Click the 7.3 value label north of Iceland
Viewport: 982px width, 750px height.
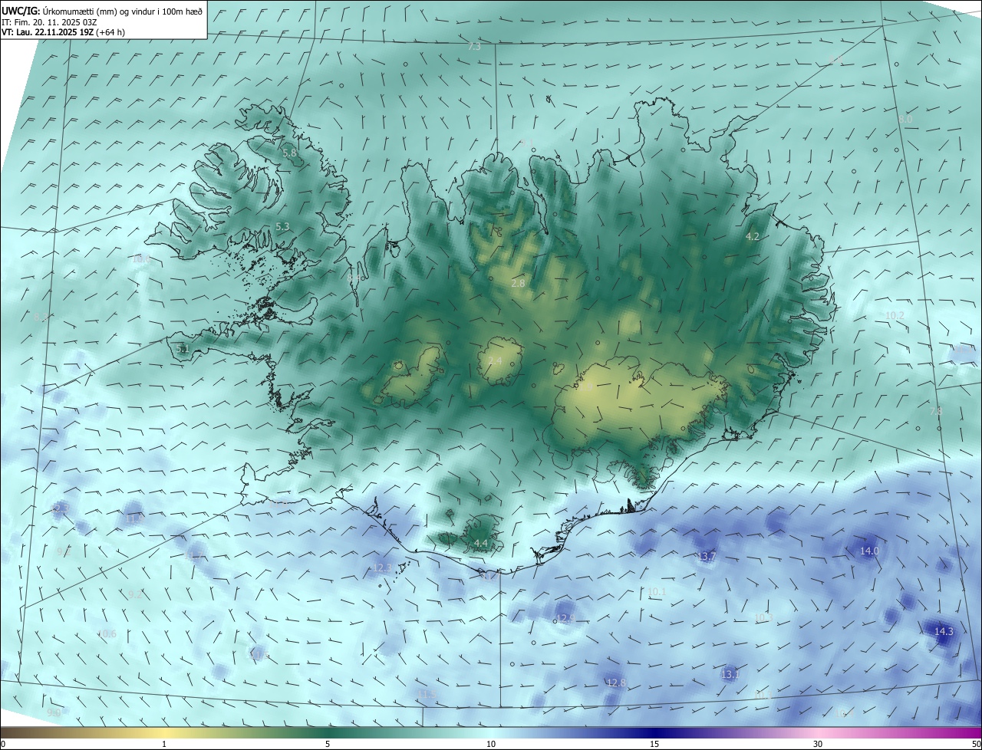[x=474, y=47]
